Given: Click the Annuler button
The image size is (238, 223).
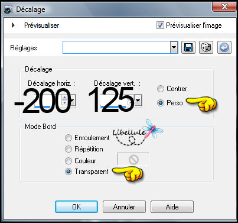Looking at the screenshot, I should click(124, 207).
